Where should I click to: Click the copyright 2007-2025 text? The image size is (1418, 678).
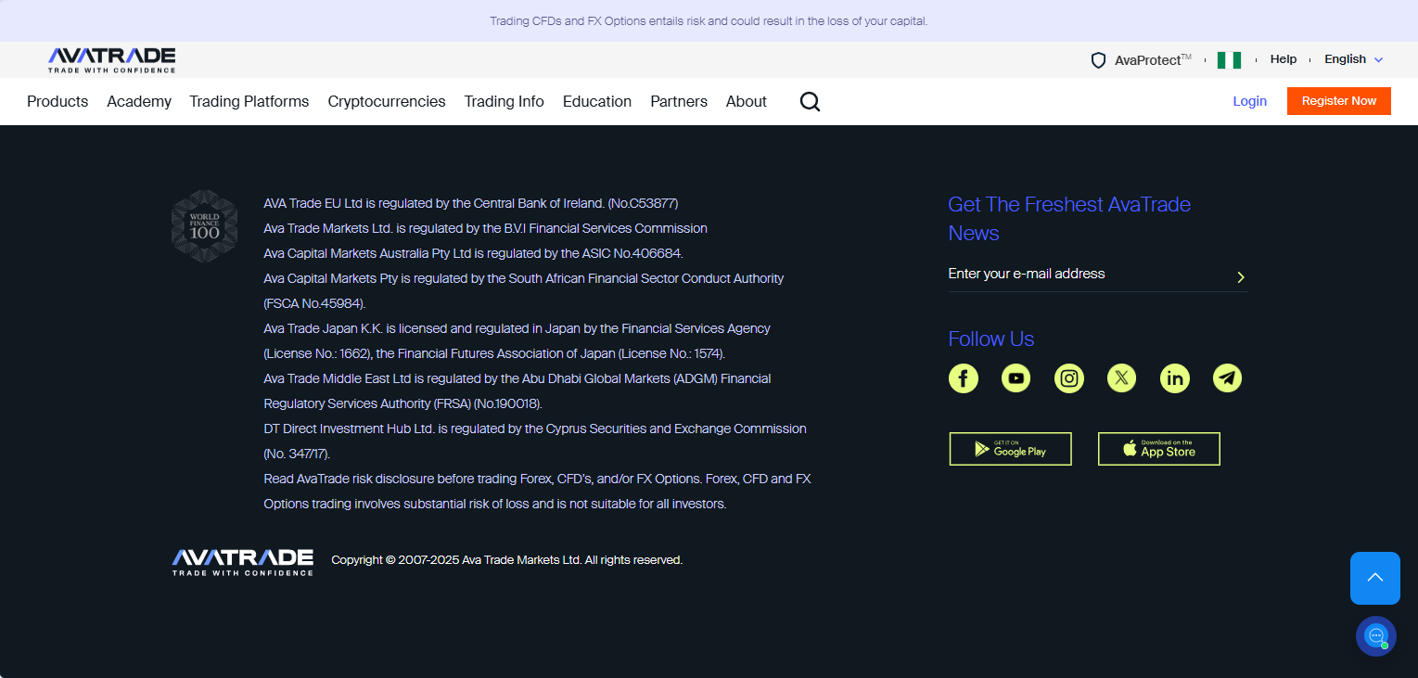(507, 560)
